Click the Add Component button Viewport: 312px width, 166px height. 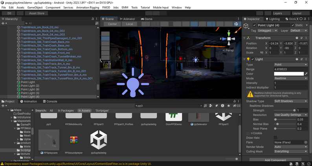pyautogui.click(x=275, y=160)
